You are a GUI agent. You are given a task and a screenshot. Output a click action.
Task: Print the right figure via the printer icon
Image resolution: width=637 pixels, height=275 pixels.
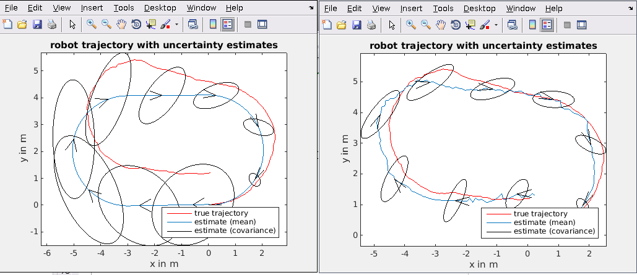coord(371,25)
